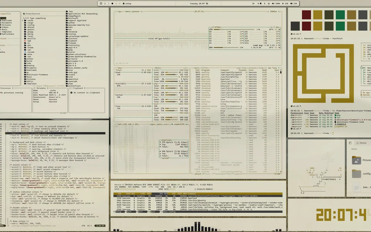Toggle 'zero' in btop net box

[167, 124]
